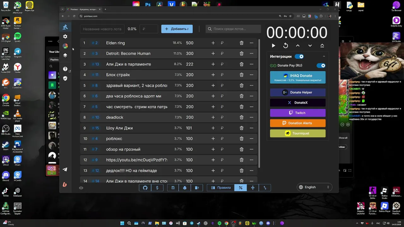Delete the Elden ring lot
The height and width of the screenshot is (227, 404).
click(x=241, y=43)
